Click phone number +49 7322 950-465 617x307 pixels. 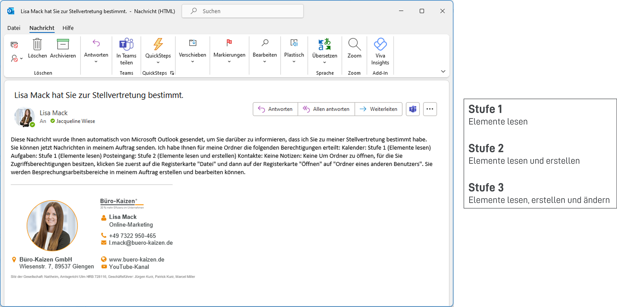132,236
